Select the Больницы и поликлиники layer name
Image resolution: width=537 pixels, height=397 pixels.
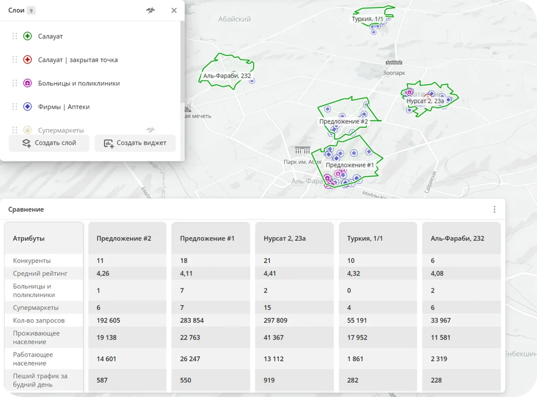79,83
